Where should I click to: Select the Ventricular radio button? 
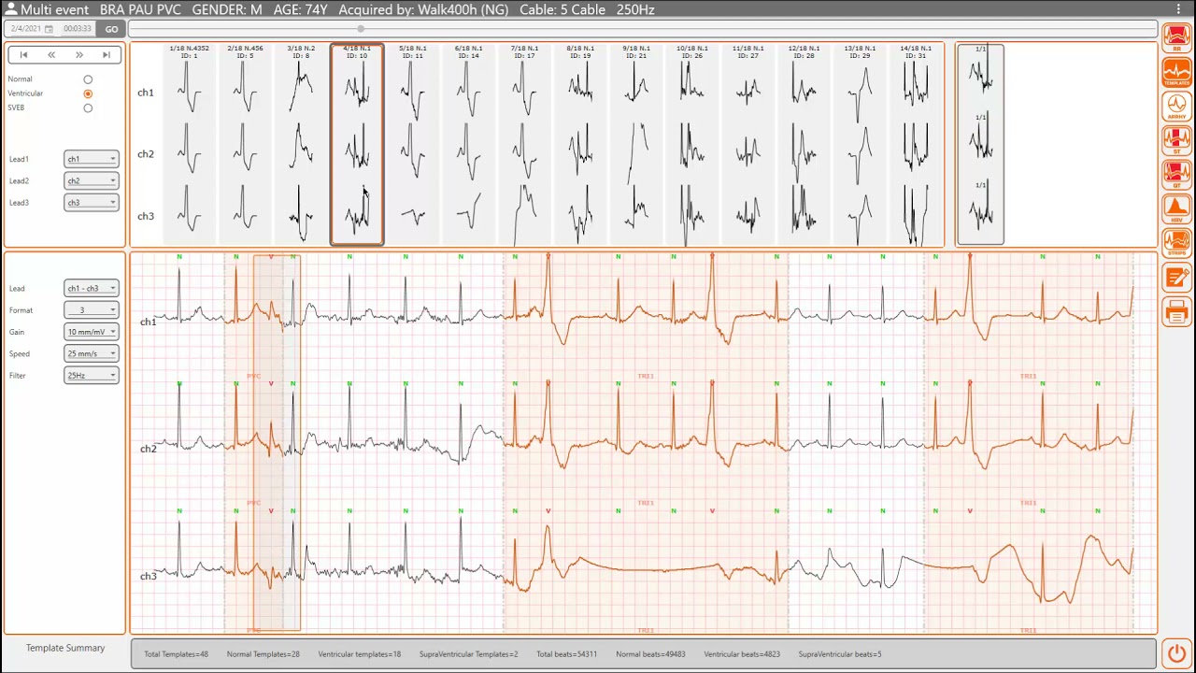coord(88,93)
